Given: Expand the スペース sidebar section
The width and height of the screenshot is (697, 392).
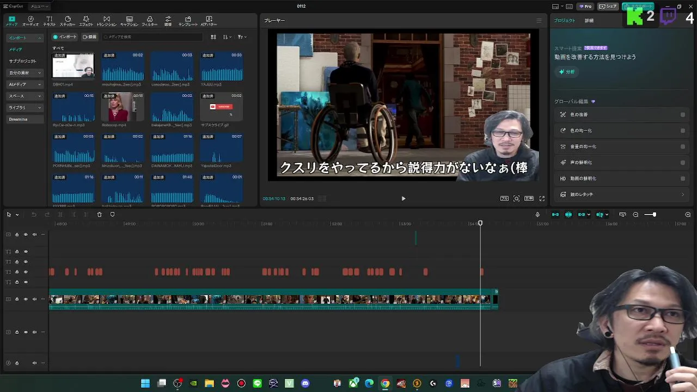Looking at the screenshot, I should point(25,96).
